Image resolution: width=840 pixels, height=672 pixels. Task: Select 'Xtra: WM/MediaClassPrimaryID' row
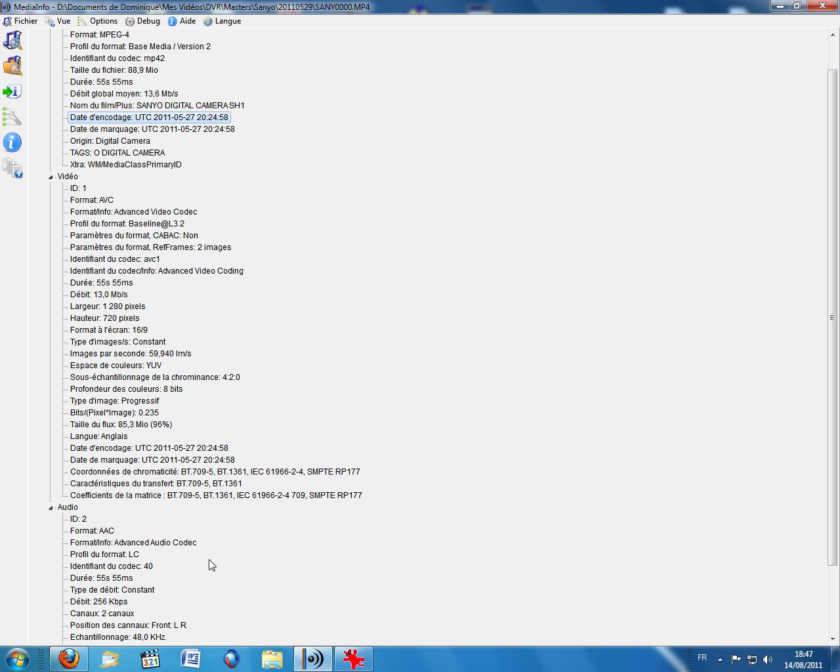pos(126,165)
